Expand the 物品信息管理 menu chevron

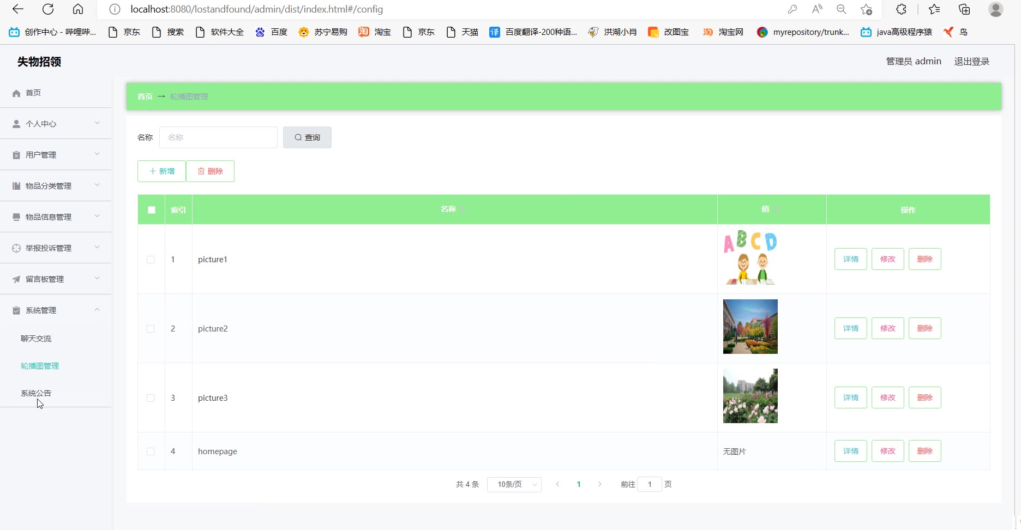[97, 216]
